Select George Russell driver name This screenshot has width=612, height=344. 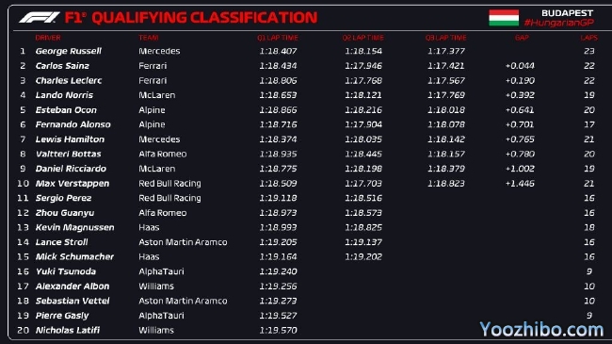(69, 51)
